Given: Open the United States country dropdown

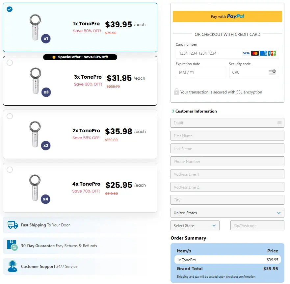Looking at the screenshot, I should (227, 213).
